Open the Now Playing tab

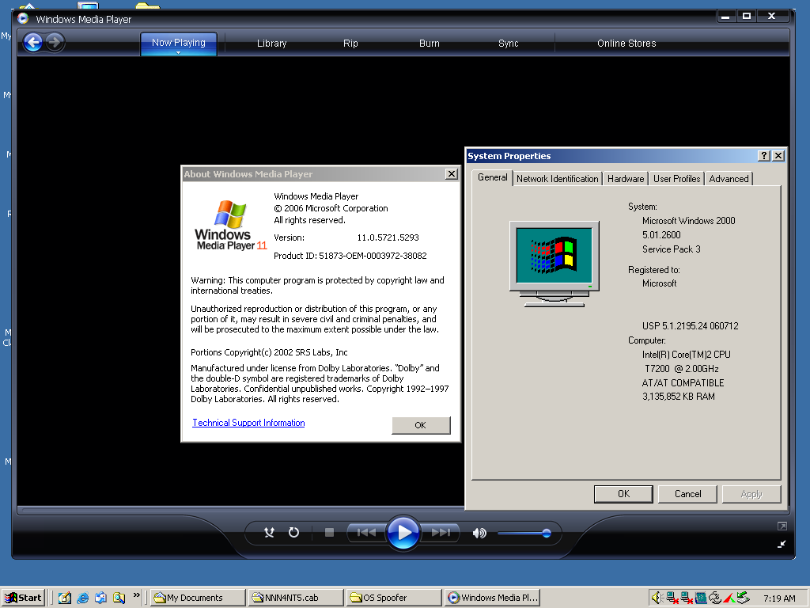(178, 43)
